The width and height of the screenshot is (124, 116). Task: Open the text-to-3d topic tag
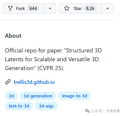19,106
